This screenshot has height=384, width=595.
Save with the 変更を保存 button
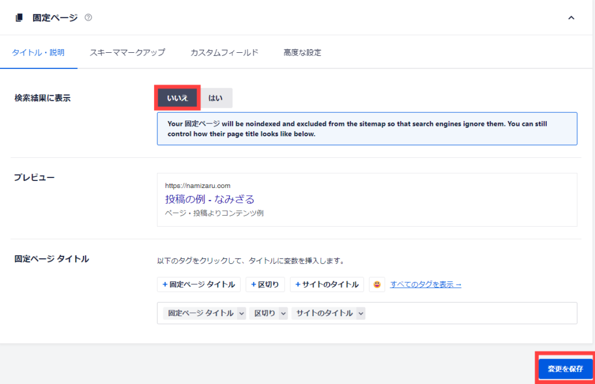(x=565, y=369)
